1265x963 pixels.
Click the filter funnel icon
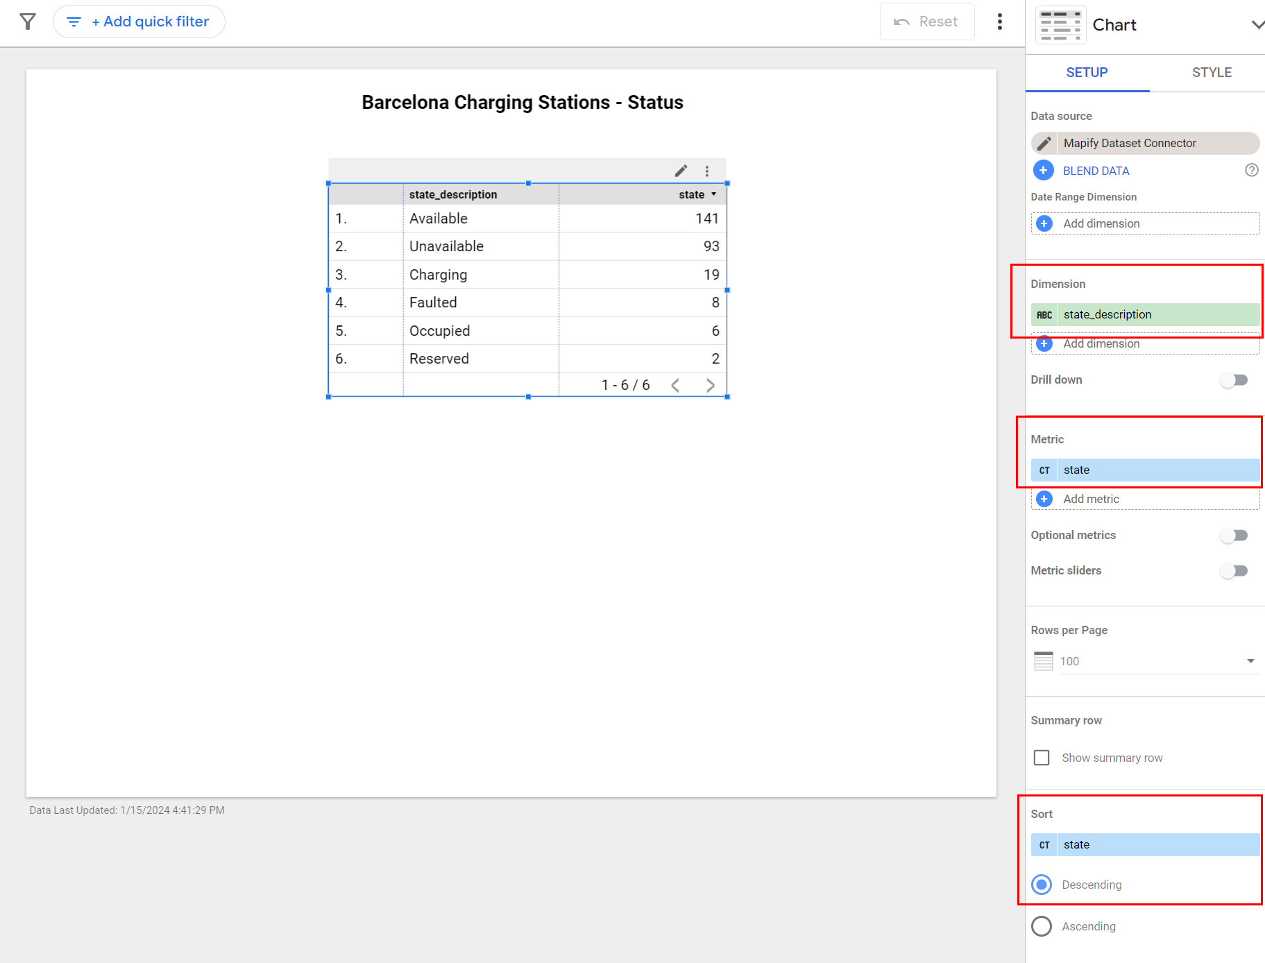[28, 22]
